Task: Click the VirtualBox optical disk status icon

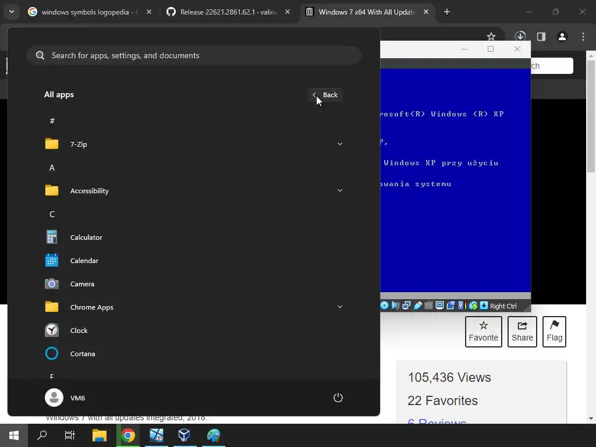Action: pyautogui.click(x=384, y=306)
